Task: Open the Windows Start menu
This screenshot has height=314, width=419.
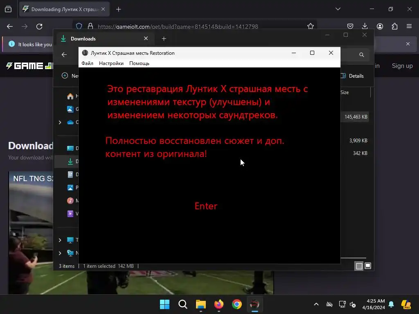Action: coord(164,304)
